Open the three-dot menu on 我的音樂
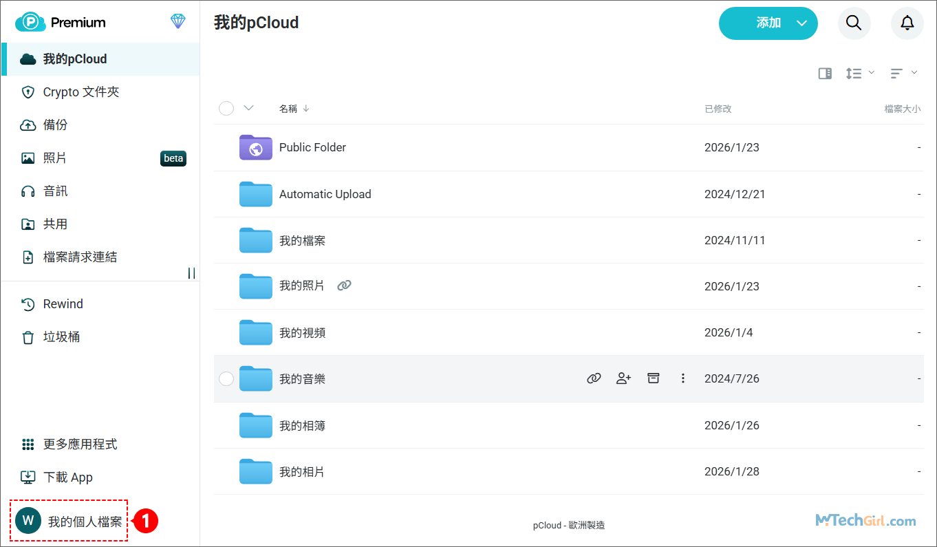This screenshot has width=937, height=547. pos(682,378)
